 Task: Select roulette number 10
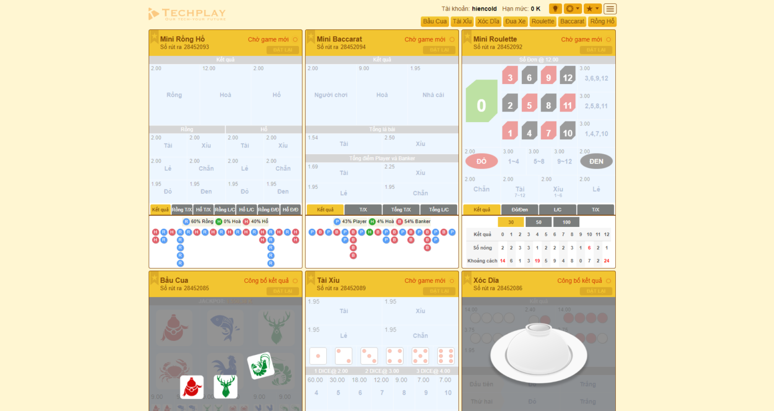coord(567,130)
